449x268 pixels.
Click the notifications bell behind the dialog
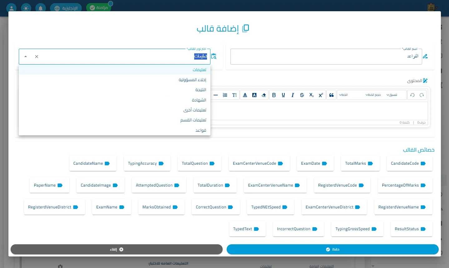[41, 8]
